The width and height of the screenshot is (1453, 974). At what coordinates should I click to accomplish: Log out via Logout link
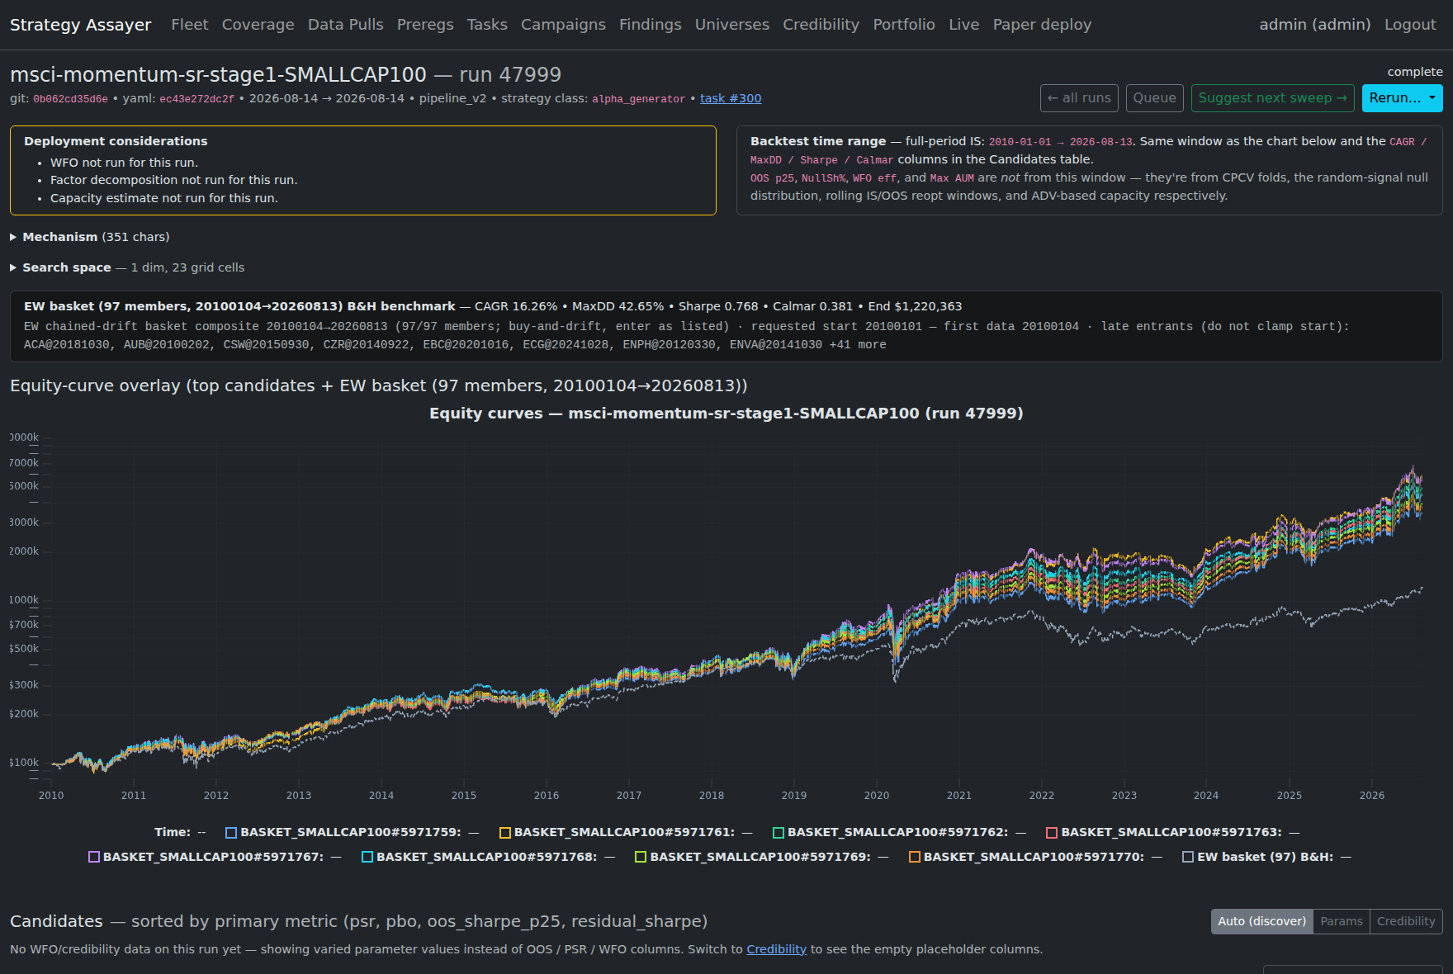pyautogui.click(x=1410, y=25)
